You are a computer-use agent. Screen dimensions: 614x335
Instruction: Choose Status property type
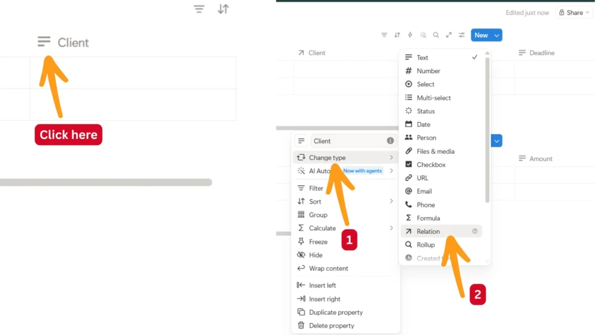point(441,111)
